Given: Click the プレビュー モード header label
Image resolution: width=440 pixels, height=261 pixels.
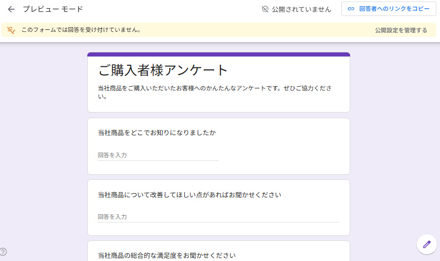Looking at the screenshot, I should coord(53,9).
